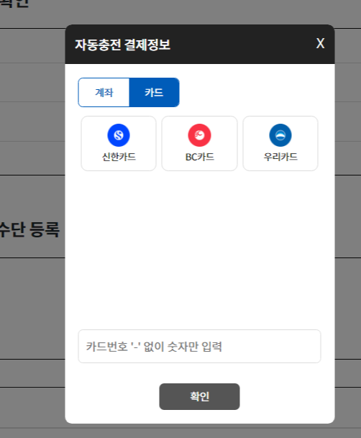Close the 자동충전 결제정보 dialog with X

[320, 44]
